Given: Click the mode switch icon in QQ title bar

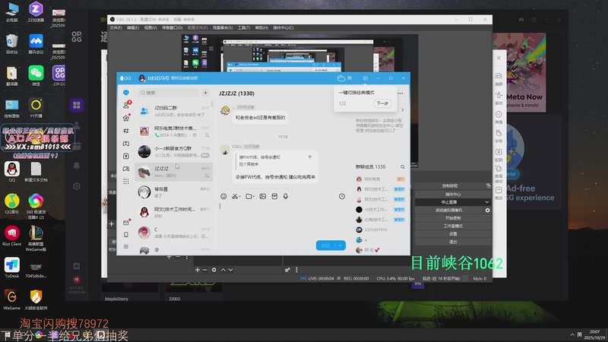Looking at the screenshot, I should point(365,78).
